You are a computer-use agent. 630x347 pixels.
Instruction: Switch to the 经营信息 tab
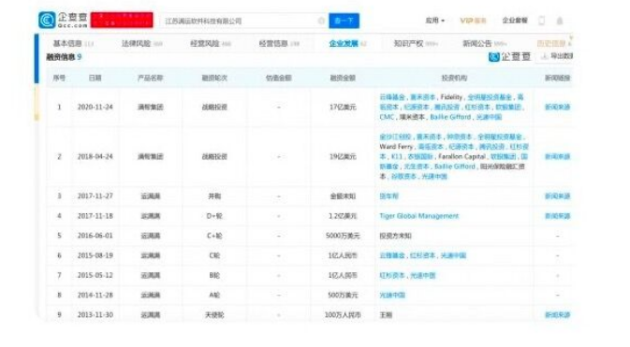tap(279, 43)
